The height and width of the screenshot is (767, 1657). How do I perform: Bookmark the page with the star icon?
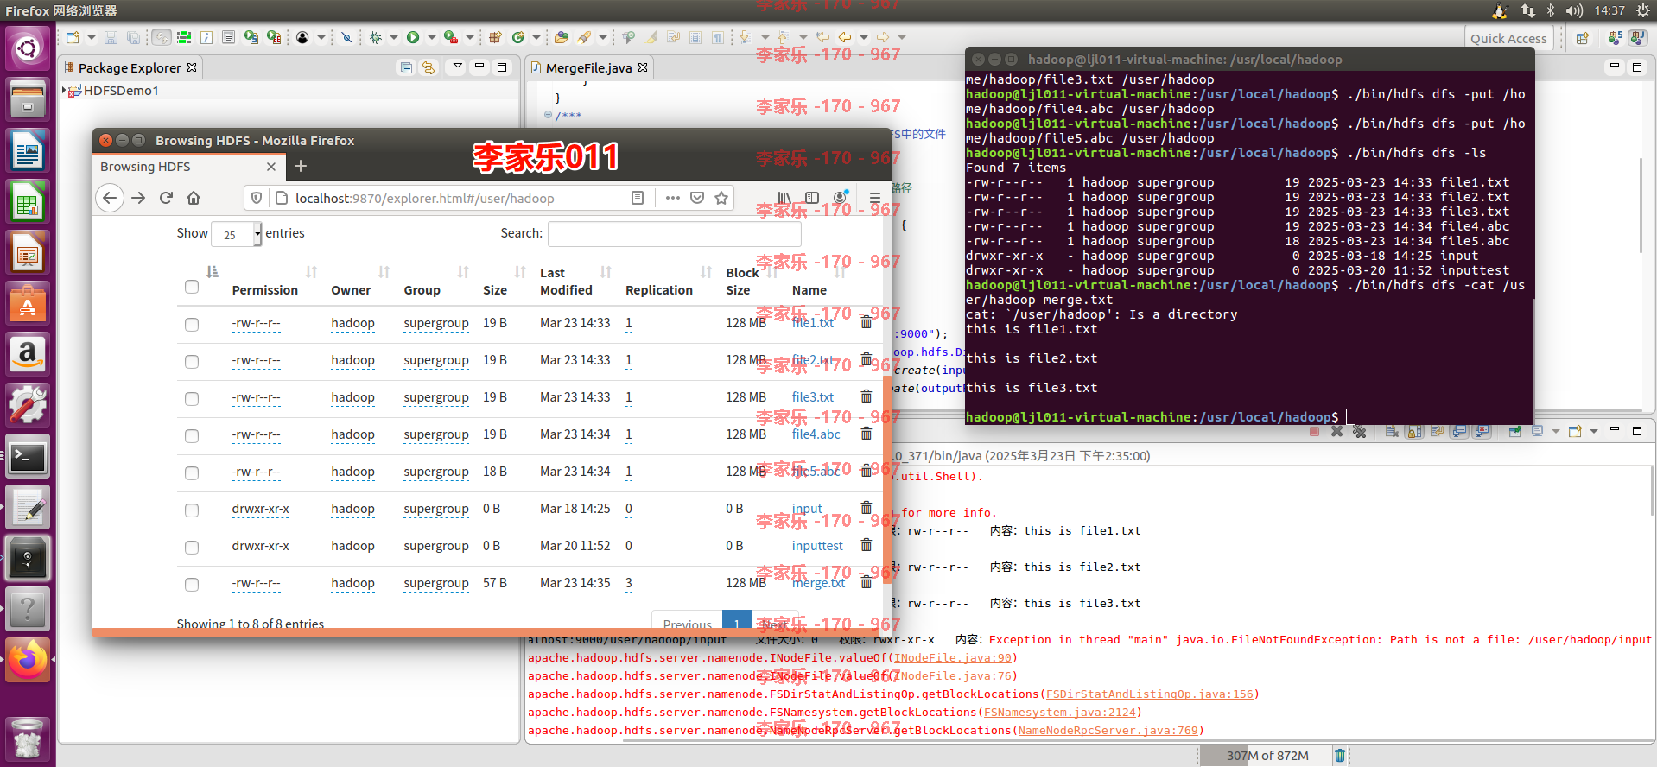(x=721, y=198)
